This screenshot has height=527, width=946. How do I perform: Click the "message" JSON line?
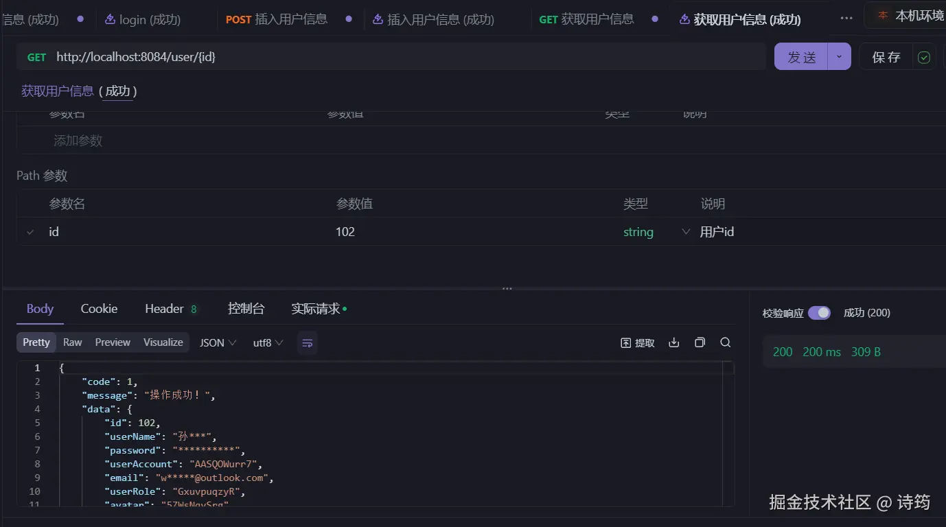click(x=150, y=395)
